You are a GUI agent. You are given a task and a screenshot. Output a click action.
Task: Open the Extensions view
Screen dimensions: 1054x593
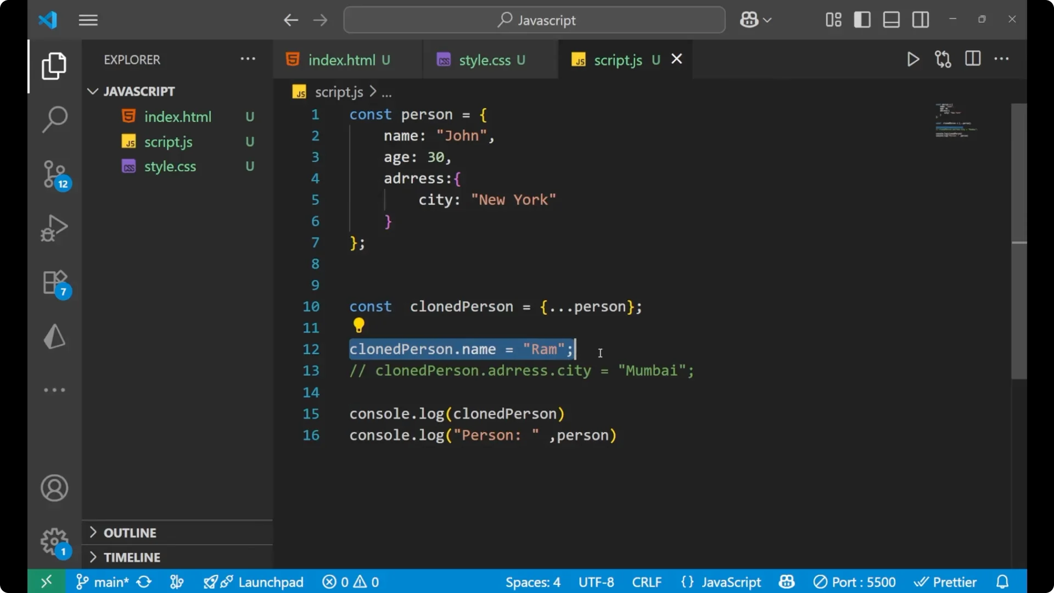[54, 282]
